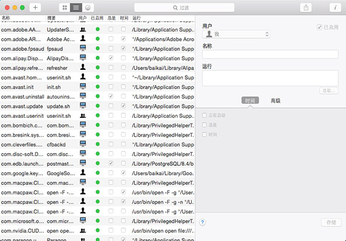
Task: Click the group icon in com.avast.userinit row
Action: pos(83,116)
